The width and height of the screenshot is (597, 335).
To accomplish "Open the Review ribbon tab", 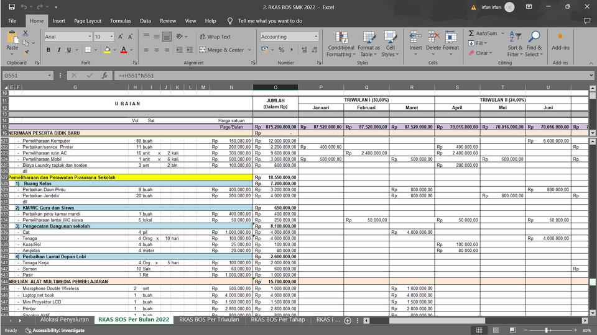I will pos(168,21).
